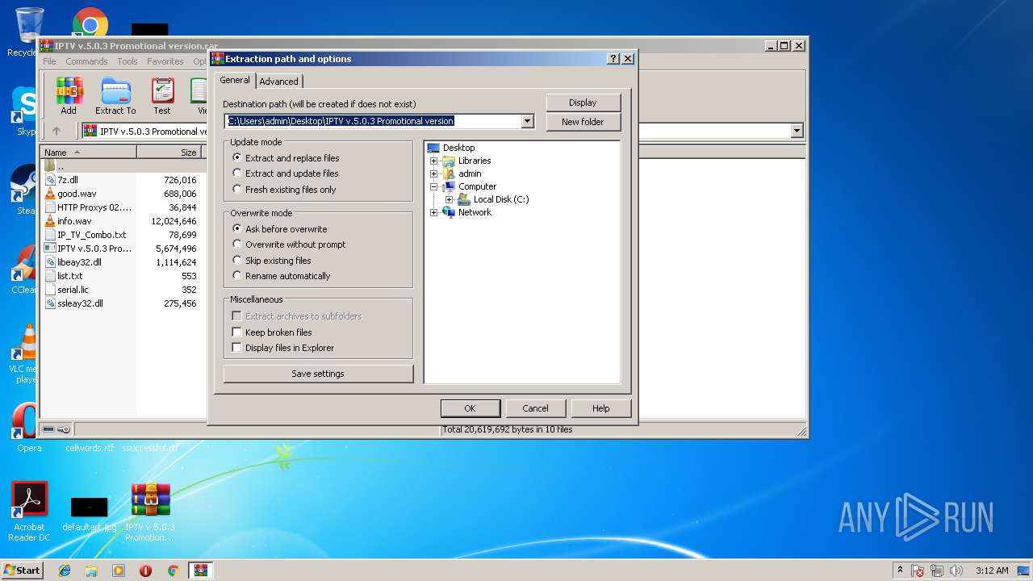
Task: Select the good.wav VLC file icon
Action: 50,194
